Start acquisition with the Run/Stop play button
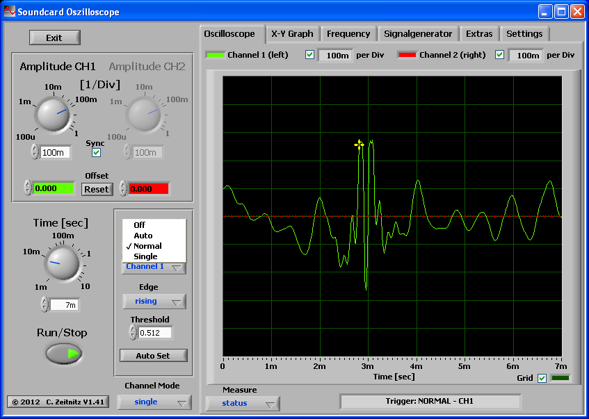 [x=64, y=354]
